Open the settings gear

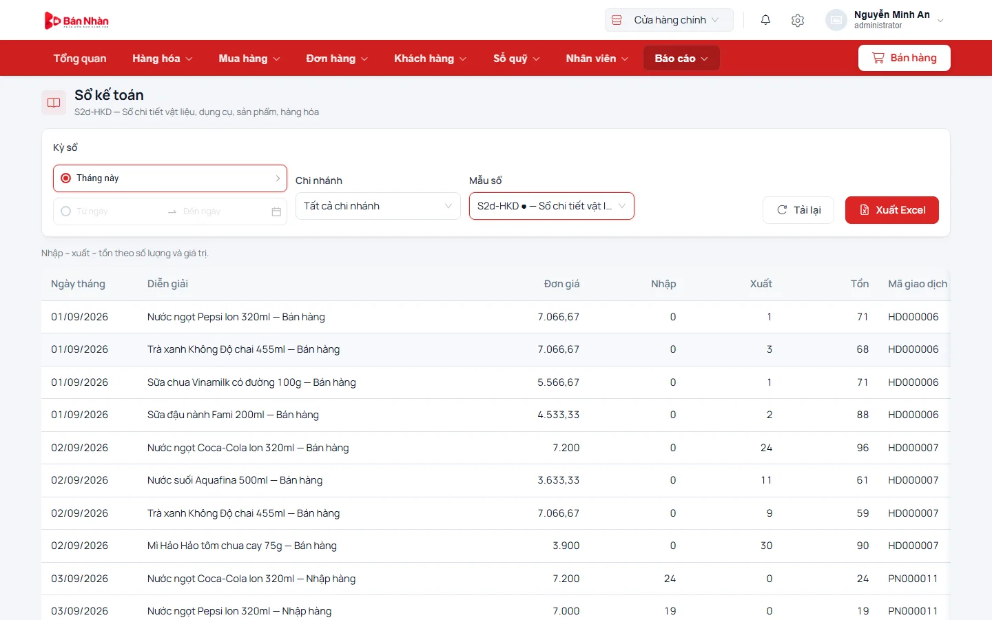point(798,20)
